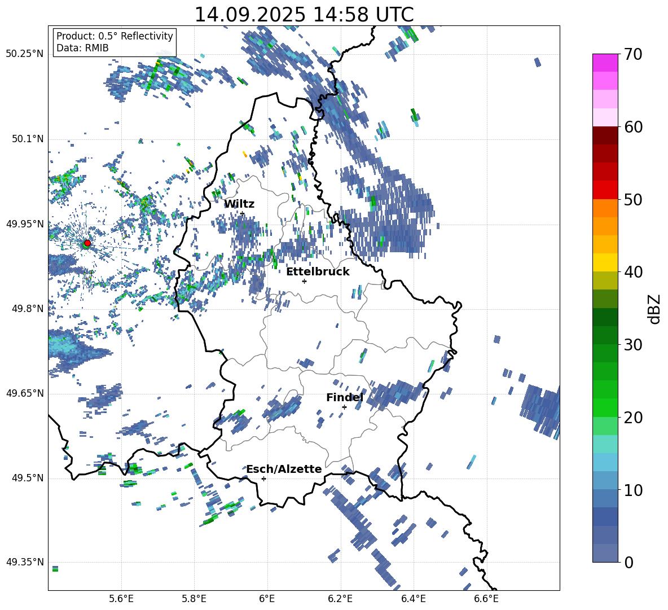Viewport: 668px width, 610px height.
Task: Select the Esch/Alzette cross marker
Action: [x=263, y=479]
